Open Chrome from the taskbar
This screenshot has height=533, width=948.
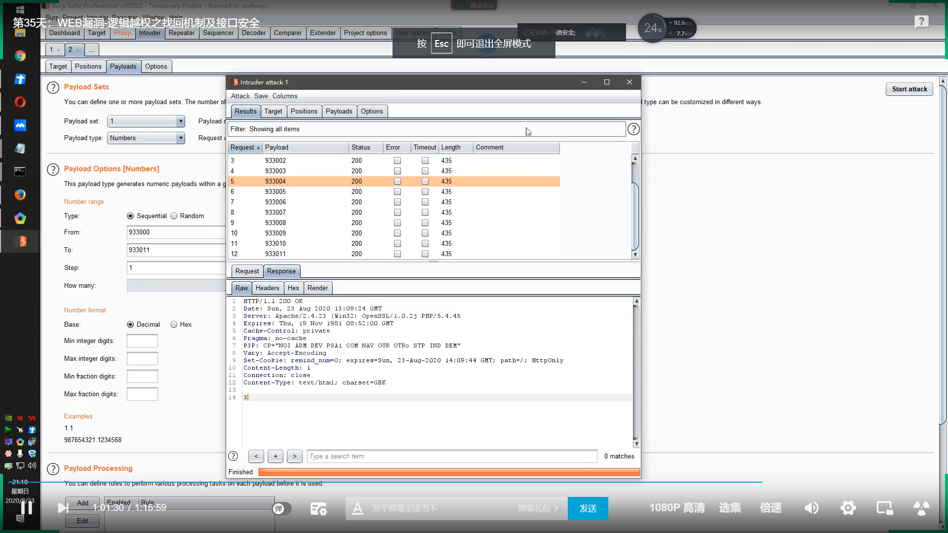coord(20,56)
